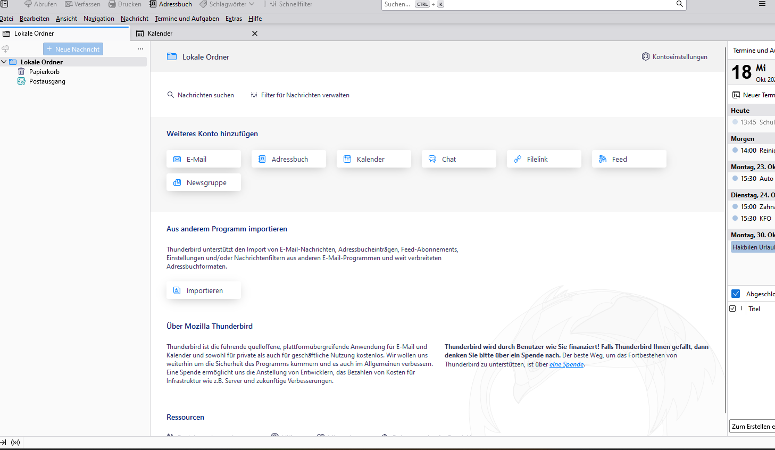Open the Spaces toolbar icon in the top-left corner

pos(4,4)
